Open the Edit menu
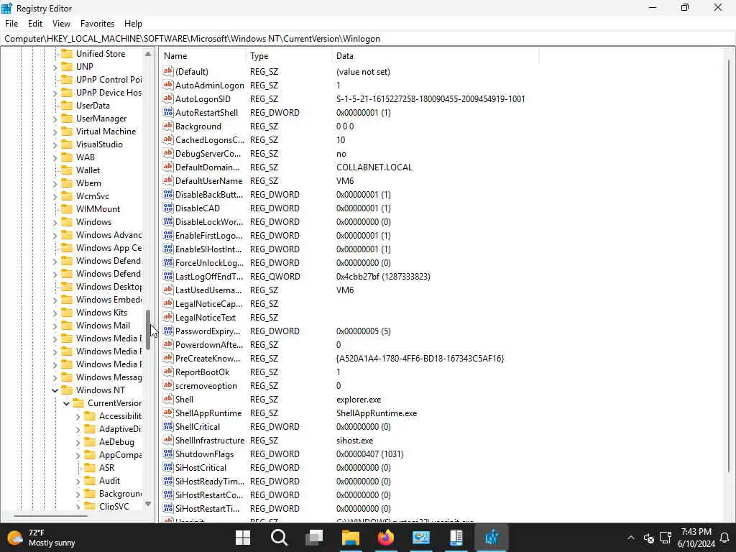Screen dimensions: 736x552 (35, 24)
